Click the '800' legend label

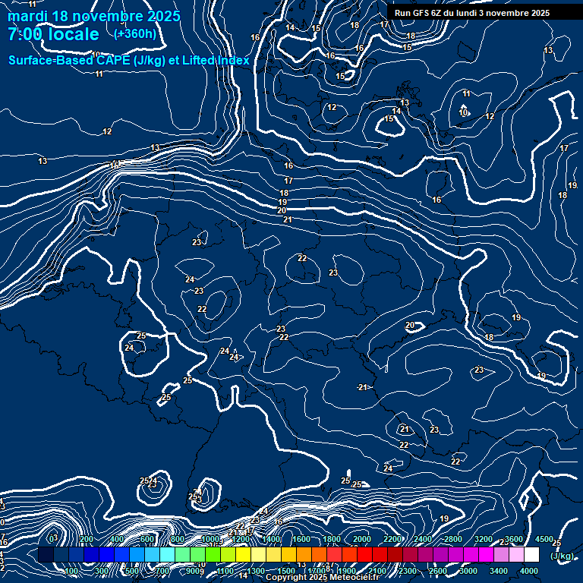tap(178, 539)
